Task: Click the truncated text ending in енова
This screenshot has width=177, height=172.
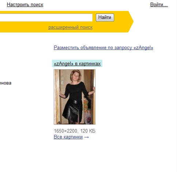Action: coord(5,83)
